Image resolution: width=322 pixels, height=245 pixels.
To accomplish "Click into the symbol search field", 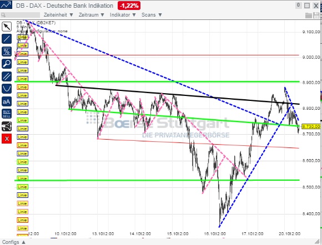I will 20,15.
